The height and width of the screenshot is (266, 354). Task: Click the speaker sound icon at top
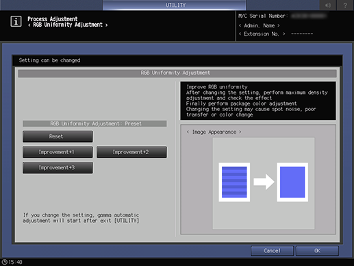(327, 5)
